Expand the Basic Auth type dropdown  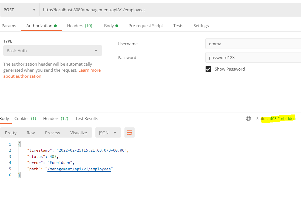coord(52,51)
